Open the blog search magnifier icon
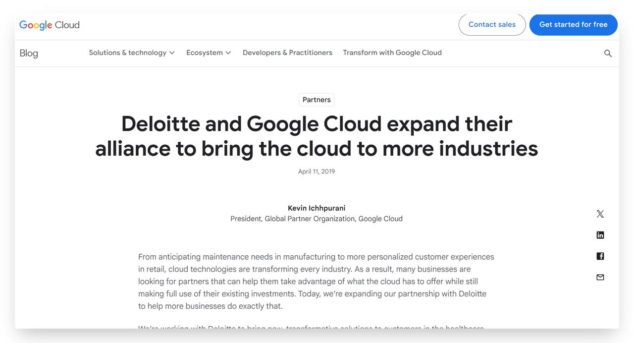Screen dimensions: 634x343 click(x=608, y=54)
